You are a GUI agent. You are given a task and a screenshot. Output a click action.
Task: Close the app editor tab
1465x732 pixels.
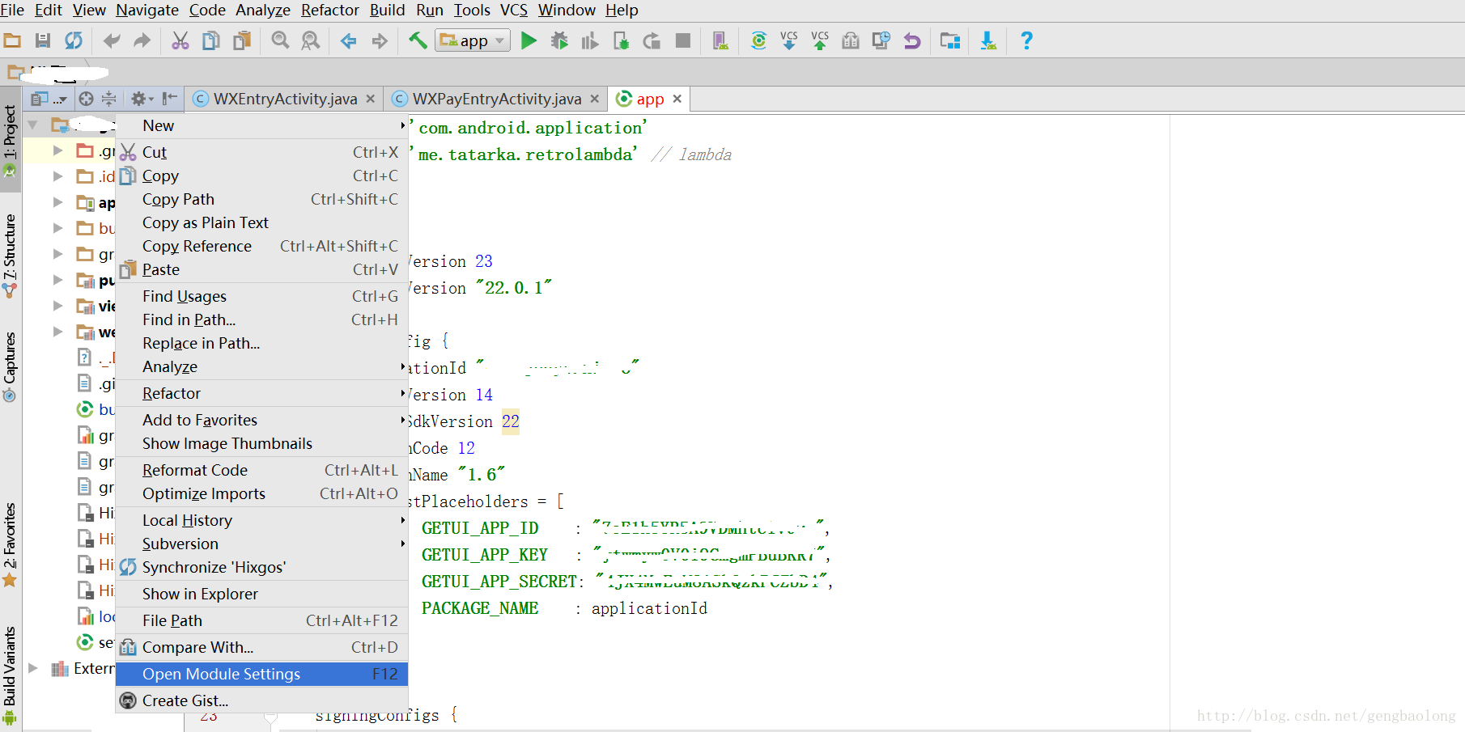point(677,99)
